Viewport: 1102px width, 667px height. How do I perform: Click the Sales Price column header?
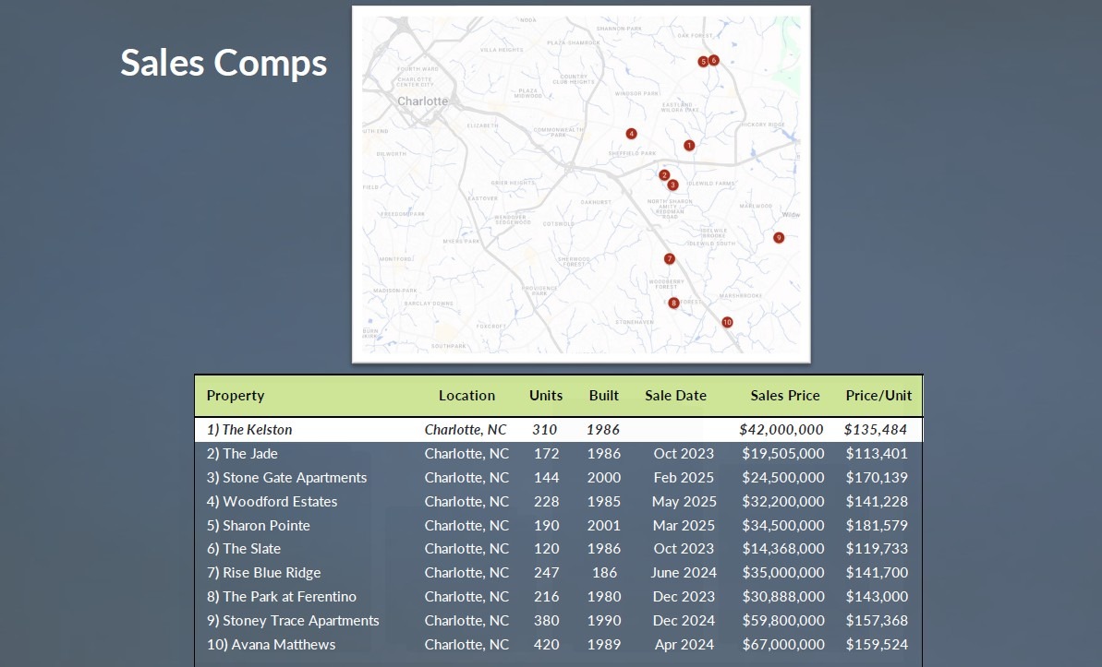784,396
